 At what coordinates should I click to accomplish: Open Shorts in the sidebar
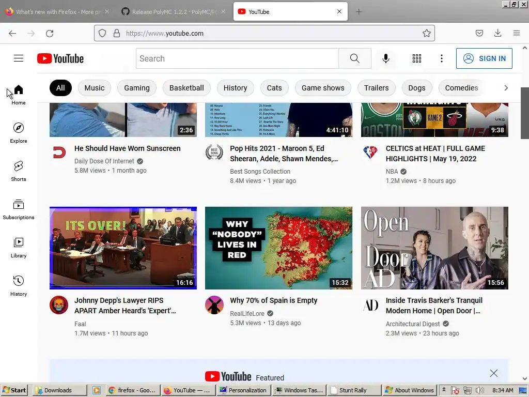pos(19,171)
